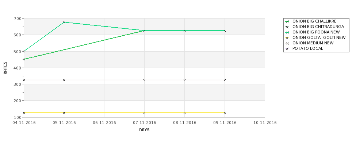The width and height of the screenshot is (356, 156).
Task: Click the 10-11-2016 x-axis date label
Action: point(265,123)
